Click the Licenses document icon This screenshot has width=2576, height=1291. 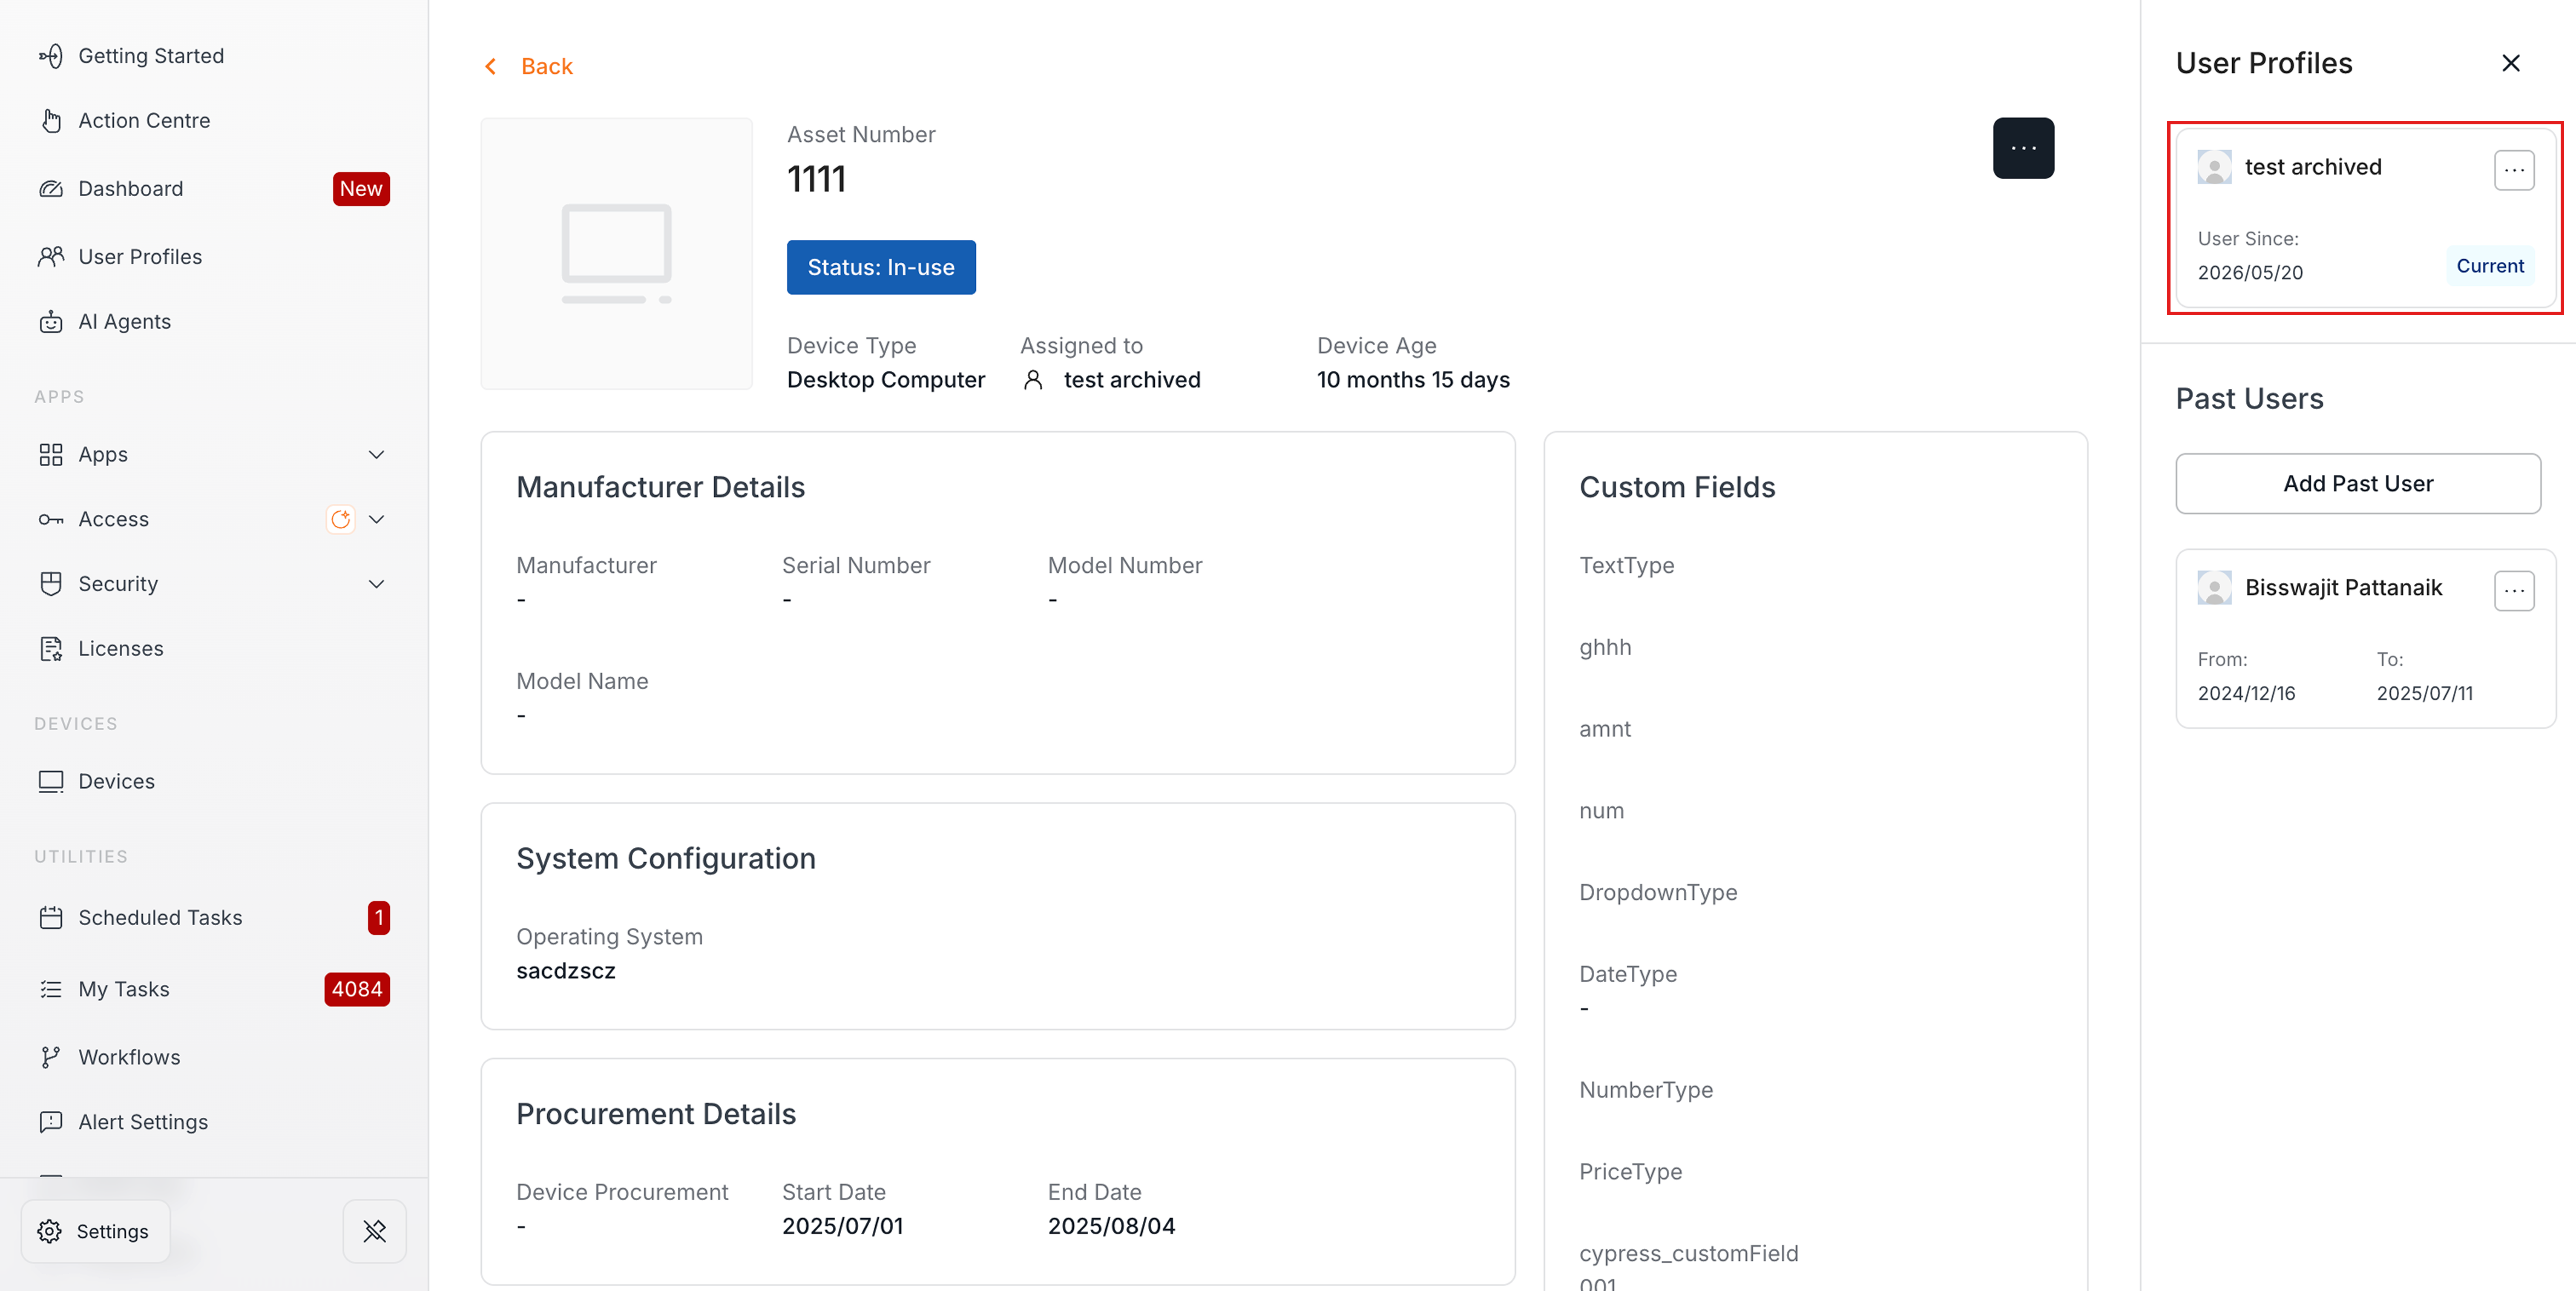(51, 649)
